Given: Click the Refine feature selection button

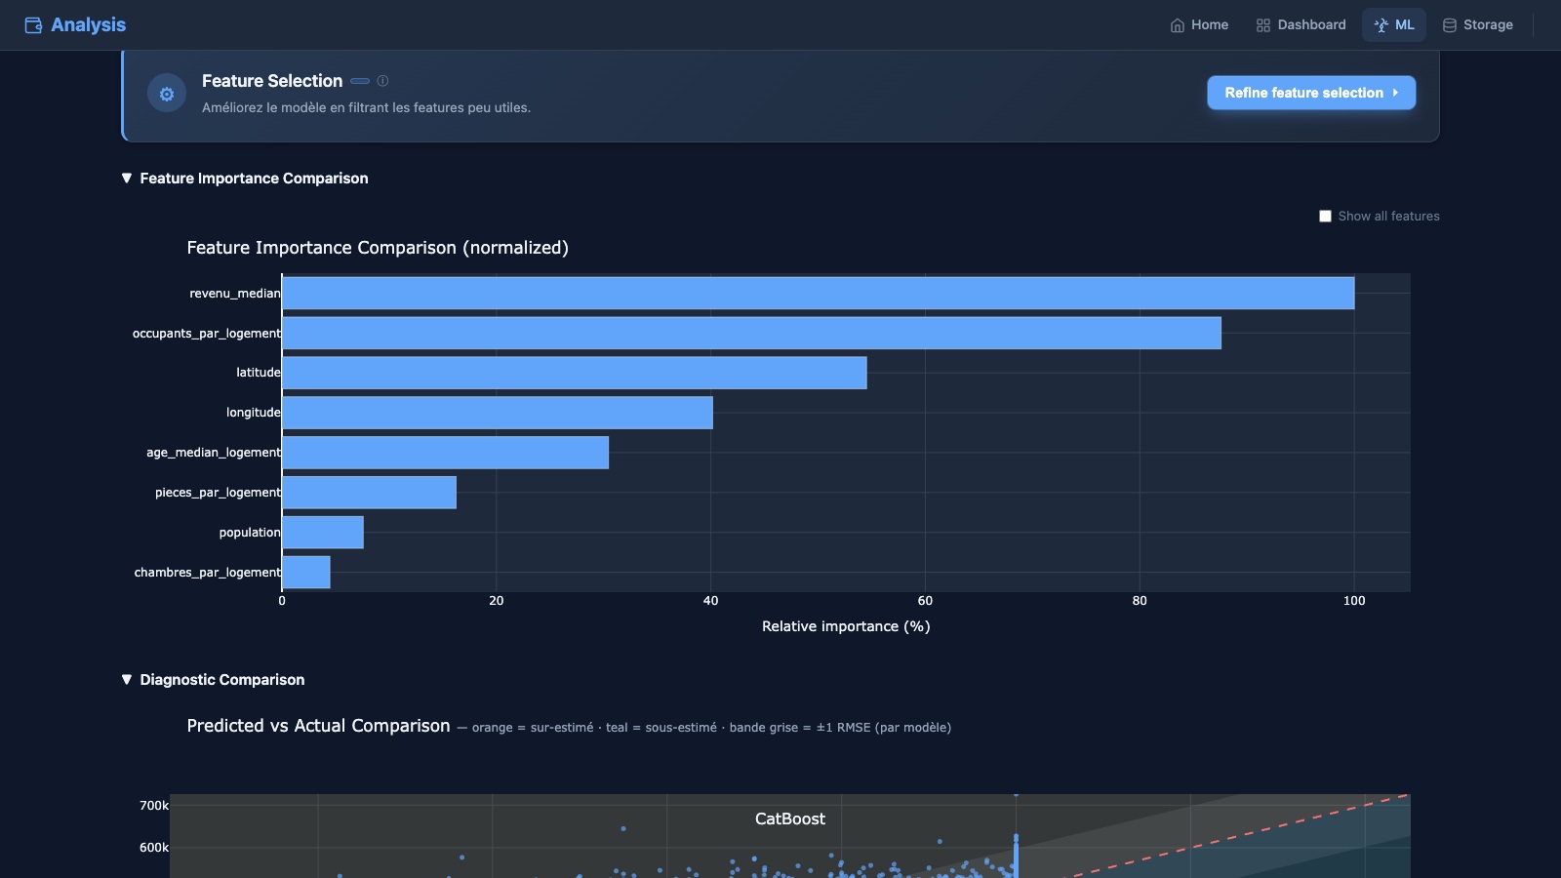Looking at the screenshot, I should pyautogui.click(x=1311, y=93).
